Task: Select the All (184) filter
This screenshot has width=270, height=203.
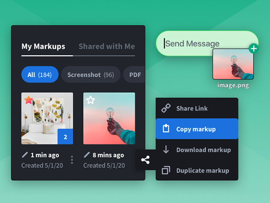Action: point(40,75)
